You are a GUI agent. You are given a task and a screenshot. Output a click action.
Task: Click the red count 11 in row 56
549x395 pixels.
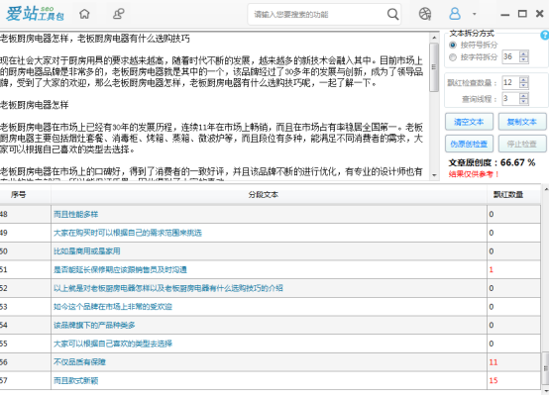(493, 362)
